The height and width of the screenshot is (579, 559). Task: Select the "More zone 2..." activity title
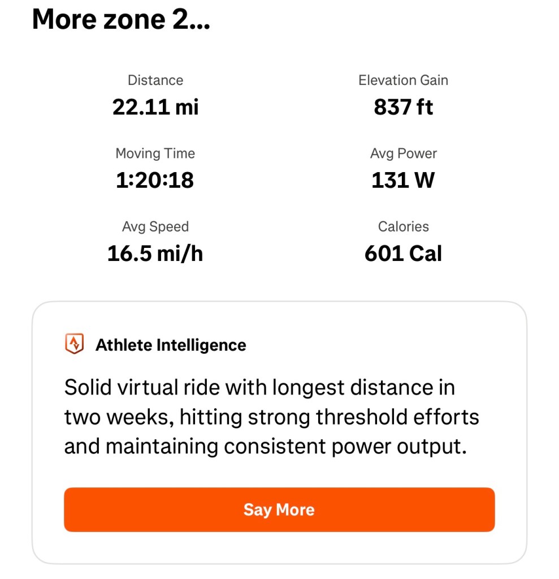coord(121,20)
